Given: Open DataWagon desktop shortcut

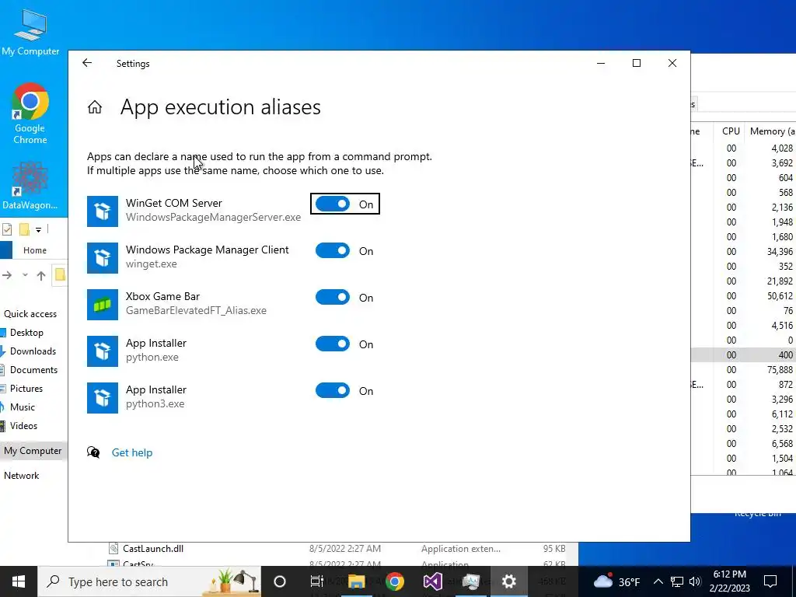Looking at the screenshot, I should click(30, 186).
